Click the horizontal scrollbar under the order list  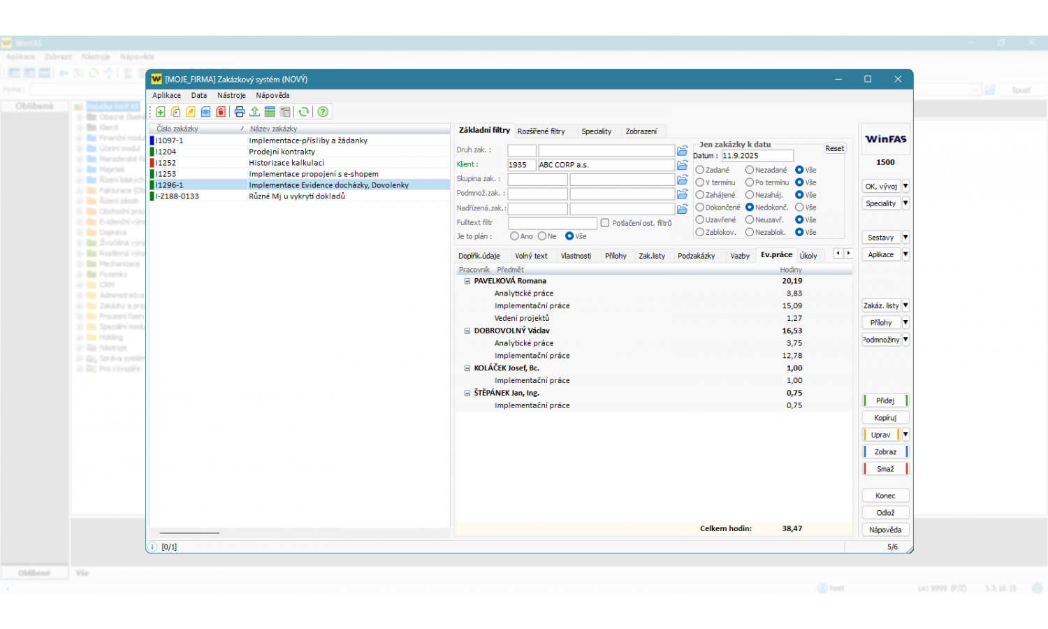point(190,533)
